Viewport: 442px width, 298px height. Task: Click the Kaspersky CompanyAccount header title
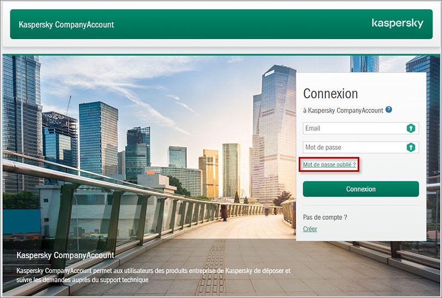tap(66, 24)
